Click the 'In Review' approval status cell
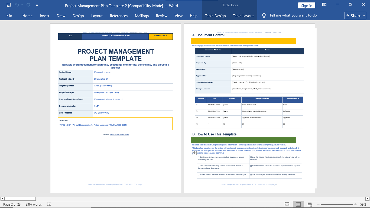The width and height of the screenshot is (370, 208). click(x=293, y=112)
